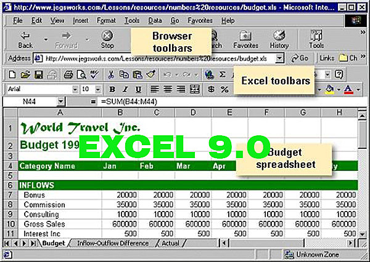Open the Data menu
The width and height of the screenshot is (370, 262).
[155, 20]
